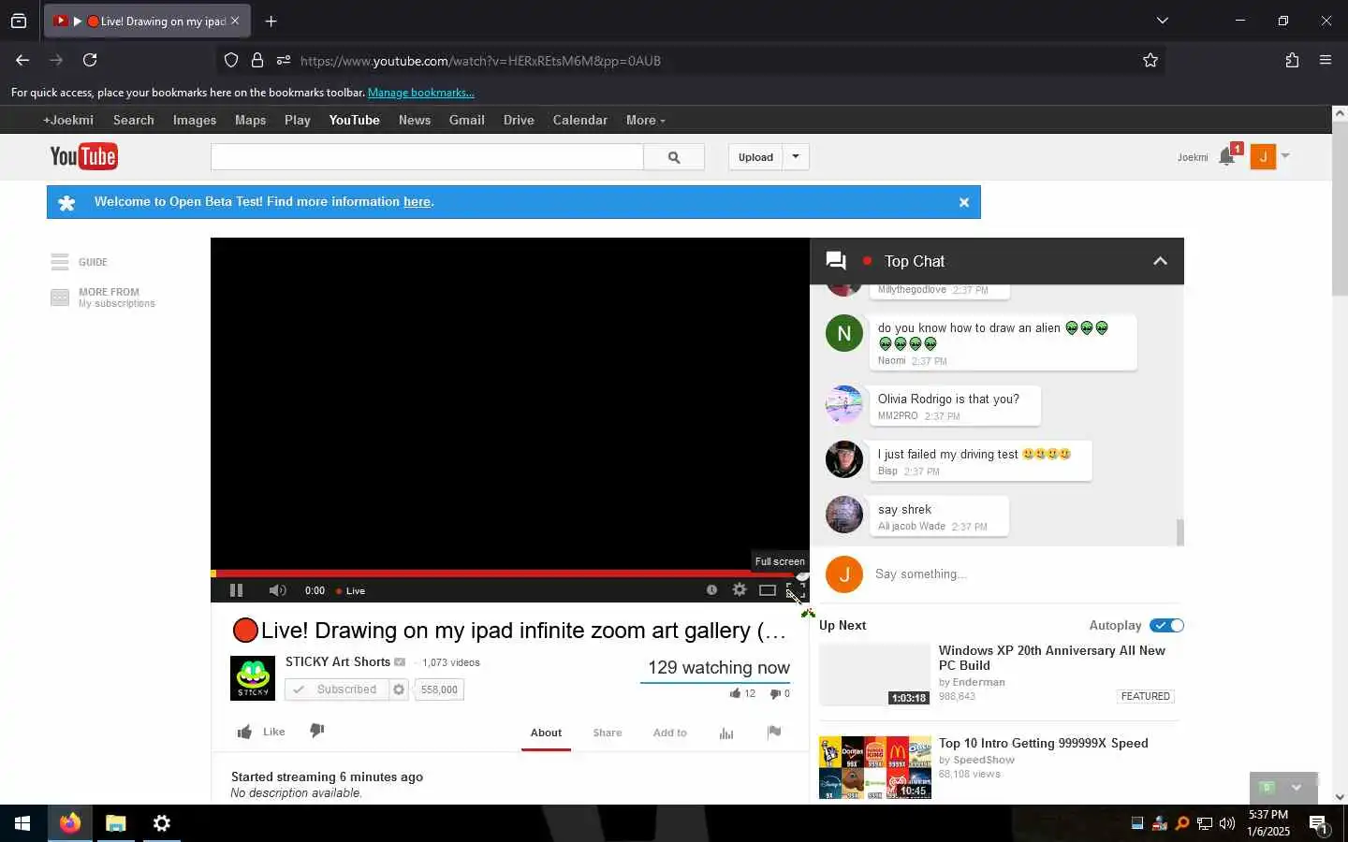The image size is (1348, 842).
Task: Open +Joekmi in the Google bar
Action: pos(68,120)
